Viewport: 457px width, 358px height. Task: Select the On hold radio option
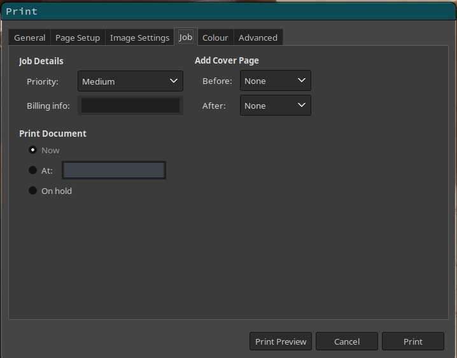33,191
